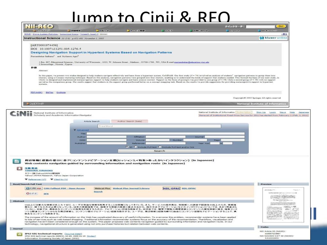327x245 pixels.
Task: Click the NDL-OPAC boxed badge
Action: pyautogui.click(x=171, y=188)
